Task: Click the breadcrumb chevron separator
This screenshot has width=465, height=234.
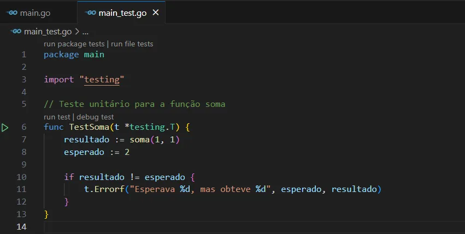Action: 76,32
